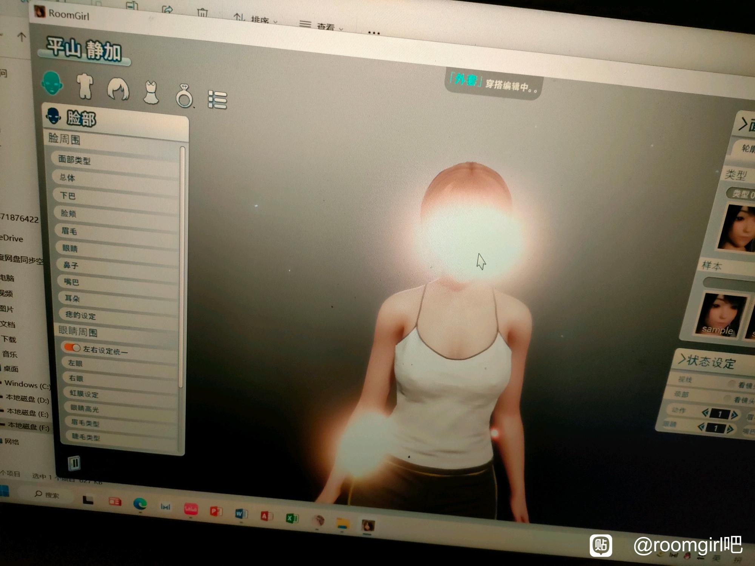Open Access from the taskbar
The image size is (755, 566).
click(267, 516)
